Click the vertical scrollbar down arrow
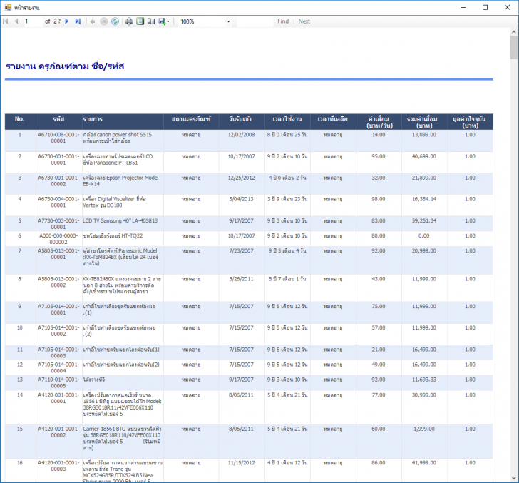519x483 pixels. coord(514,478)
